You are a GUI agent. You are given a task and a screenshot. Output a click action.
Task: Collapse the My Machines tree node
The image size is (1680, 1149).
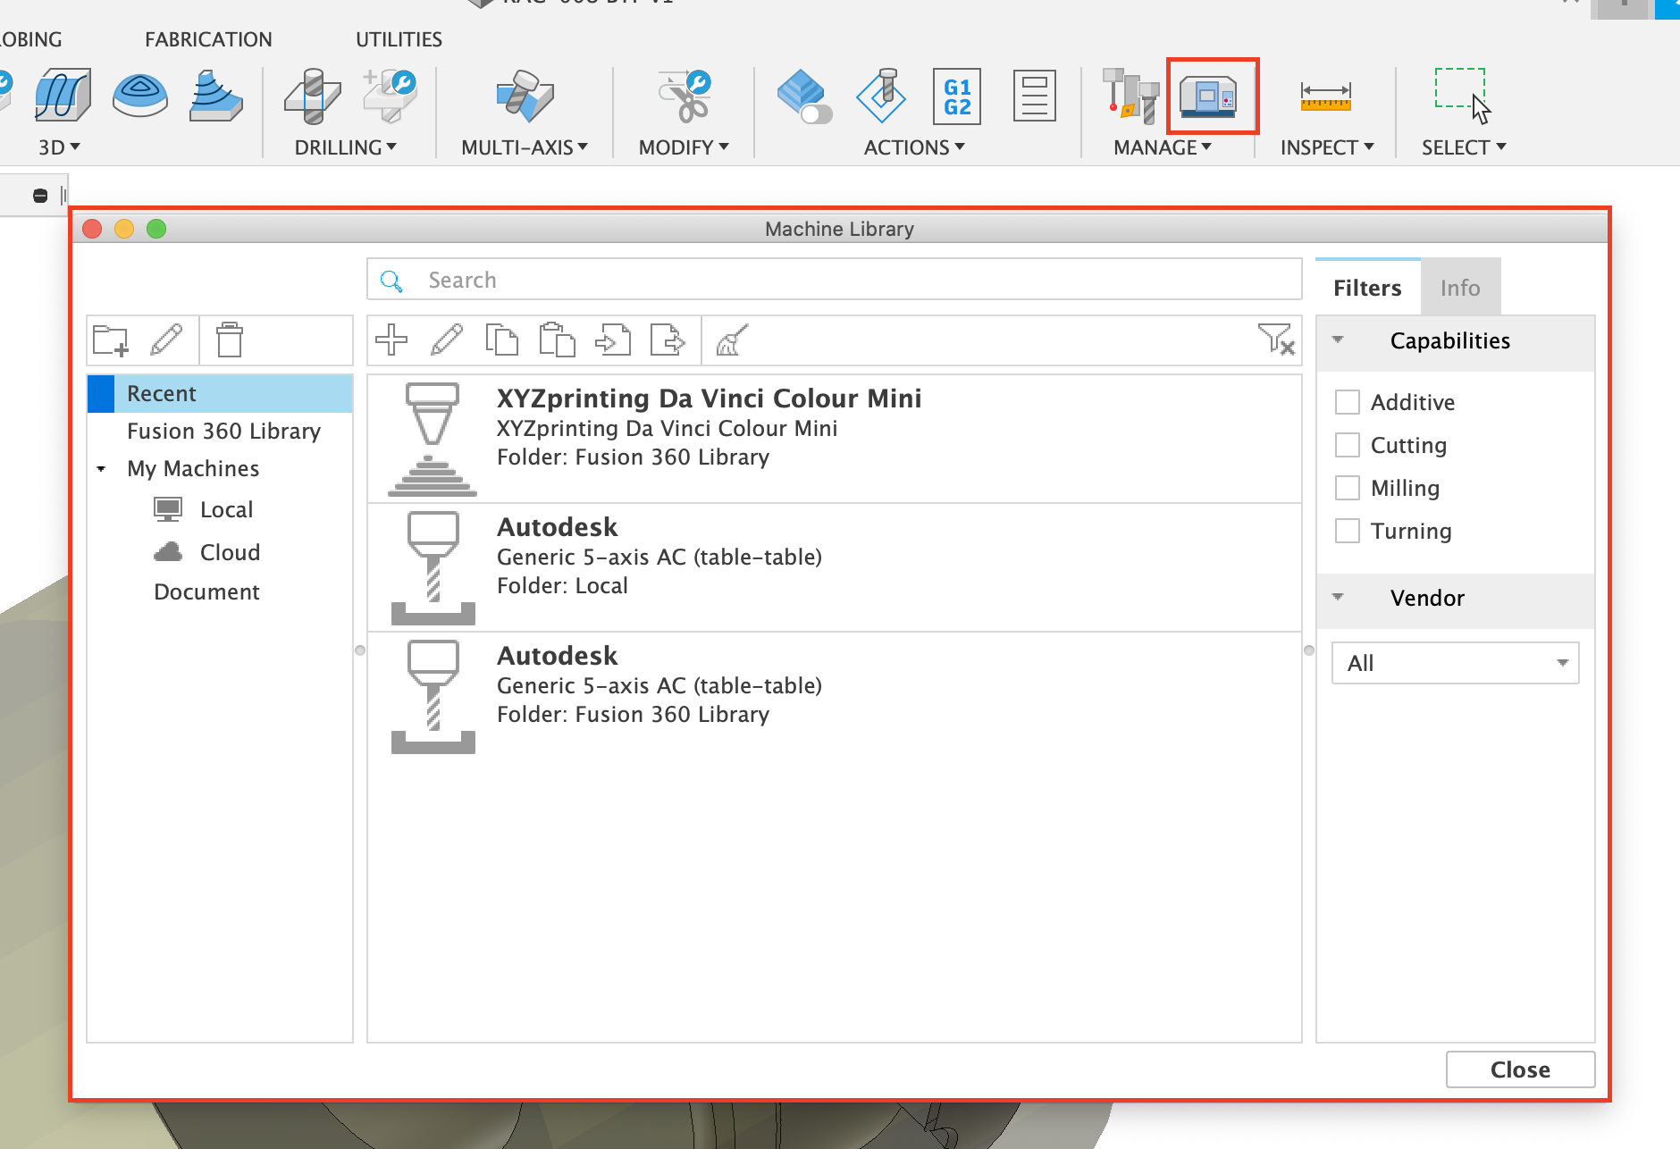102,469
